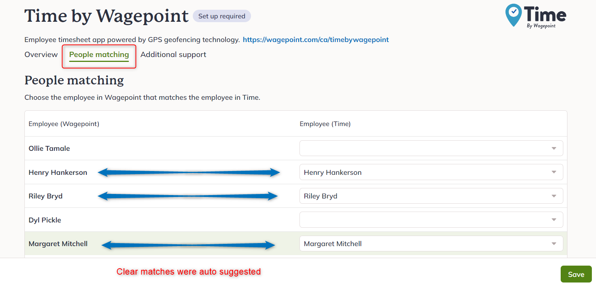
Task: Click the Employee (Wagepoint) column header
Action: 64,124
